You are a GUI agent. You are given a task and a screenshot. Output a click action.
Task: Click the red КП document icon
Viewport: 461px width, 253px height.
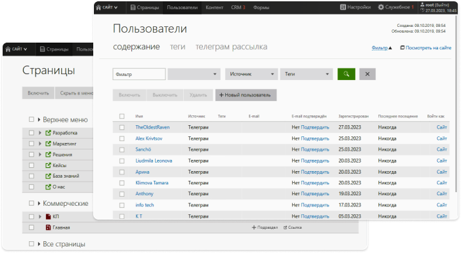click(48, 216)
